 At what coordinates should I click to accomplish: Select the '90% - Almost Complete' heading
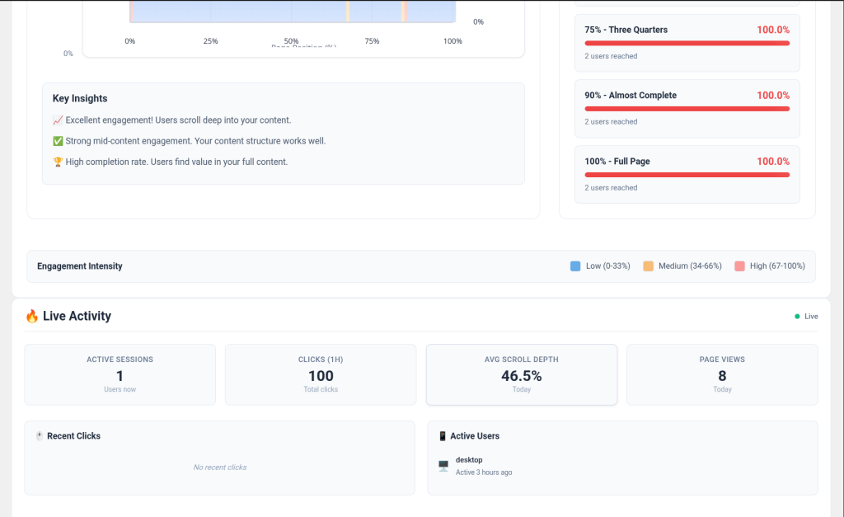[631, 96]
